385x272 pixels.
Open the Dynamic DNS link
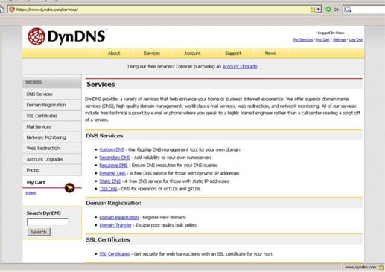(112, 173)
